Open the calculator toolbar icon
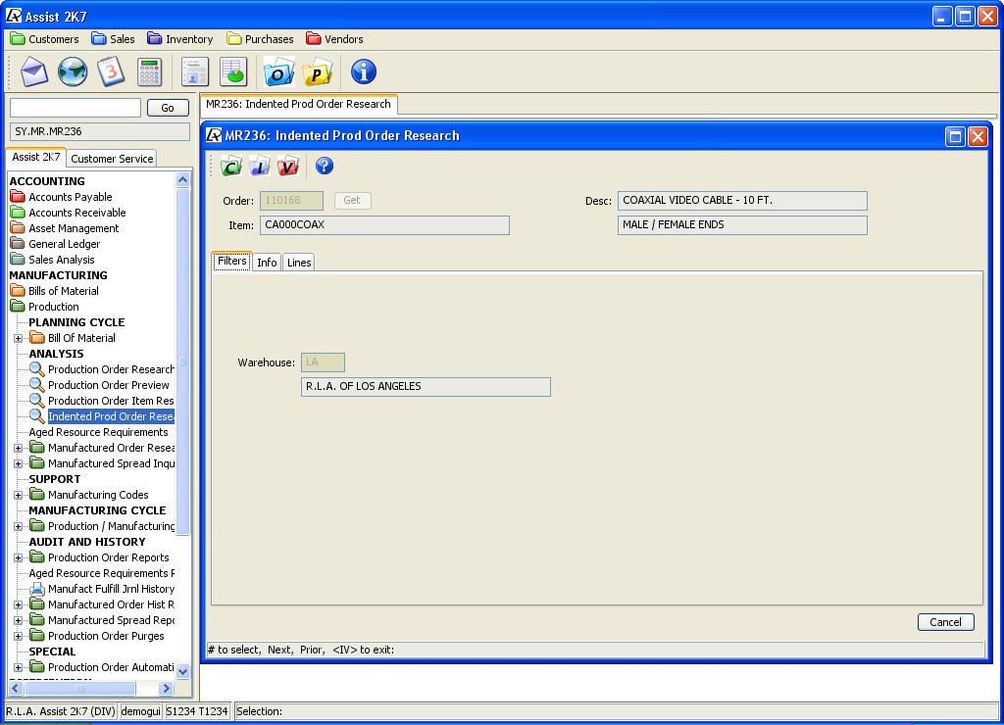 (x=149, y=72)
